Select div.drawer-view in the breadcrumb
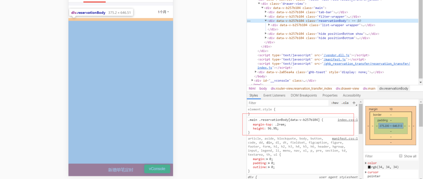This screenshot has height=179, width=423. (347, 88)
